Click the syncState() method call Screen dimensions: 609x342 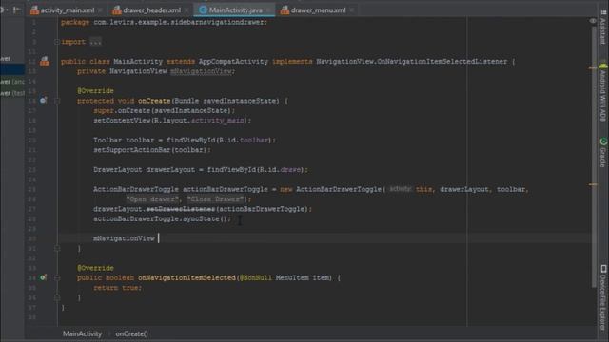click(x=205, y=218)
